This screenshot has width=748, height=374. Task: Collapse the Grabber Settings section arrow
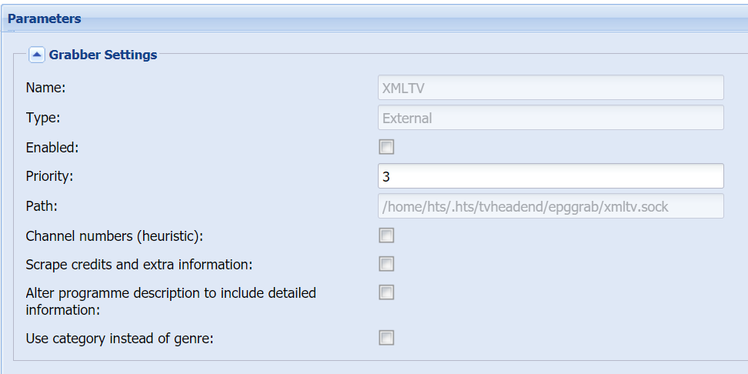tap(37, 55)
